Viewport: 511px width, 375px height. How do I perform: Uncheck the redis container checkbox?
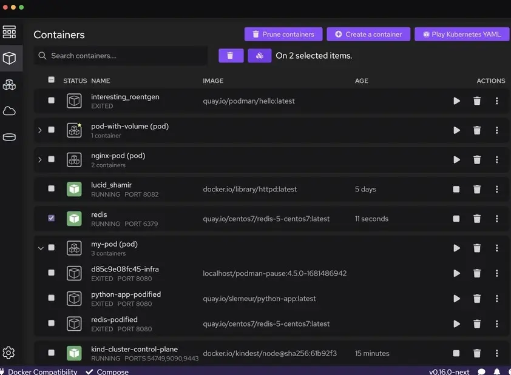51,218
